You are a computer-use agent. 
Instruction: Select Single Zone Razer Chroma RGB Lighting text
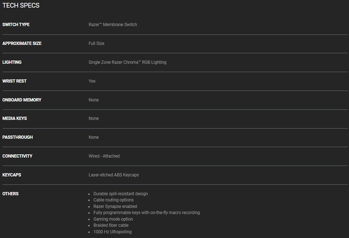coord(127,62)
